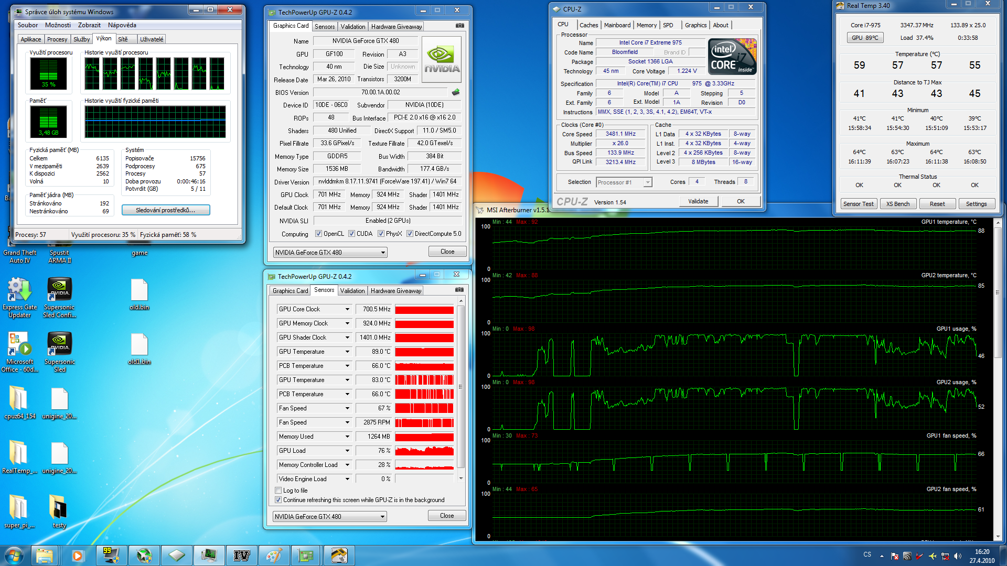Viewport: 1007px width, 566px height.
Task: Click the Intel Core i7 logo in CPU-Z
Action: [732, 56]
